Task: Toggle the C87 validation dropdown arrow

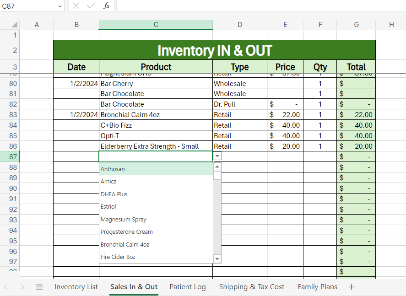Action: [217, 156]
